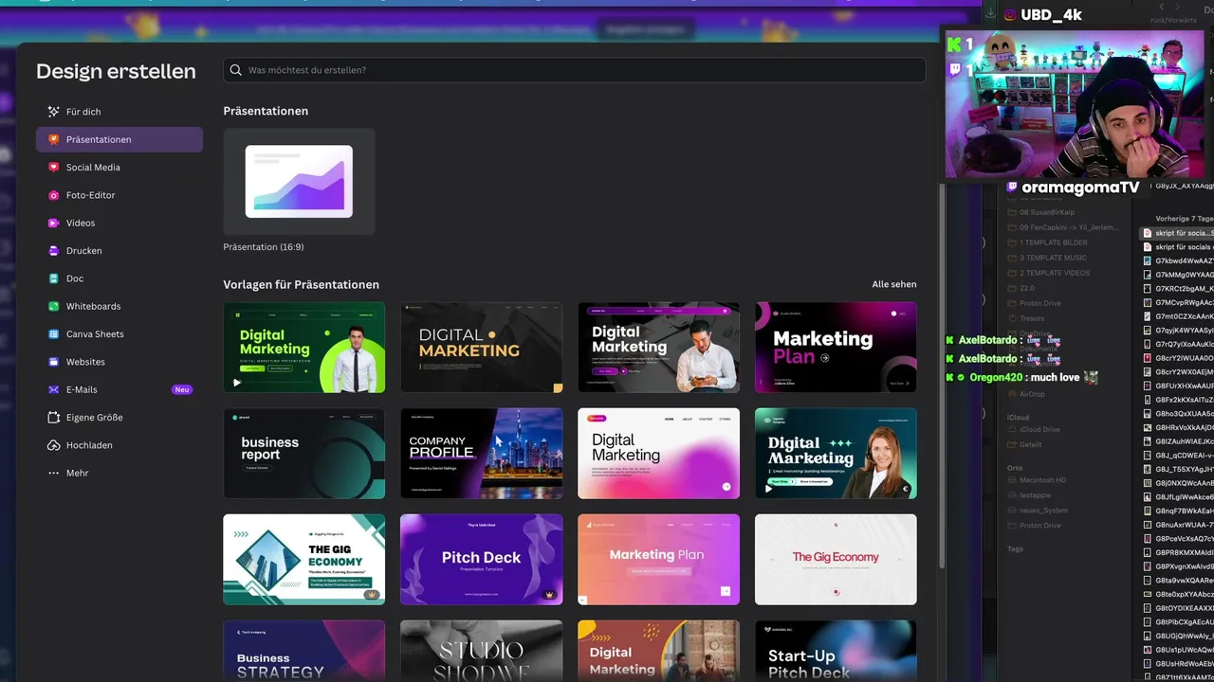The width and height of the screenshot is (1214, 682).
Task: Click the Für dich sparkle icon
Action: (53, 112)
